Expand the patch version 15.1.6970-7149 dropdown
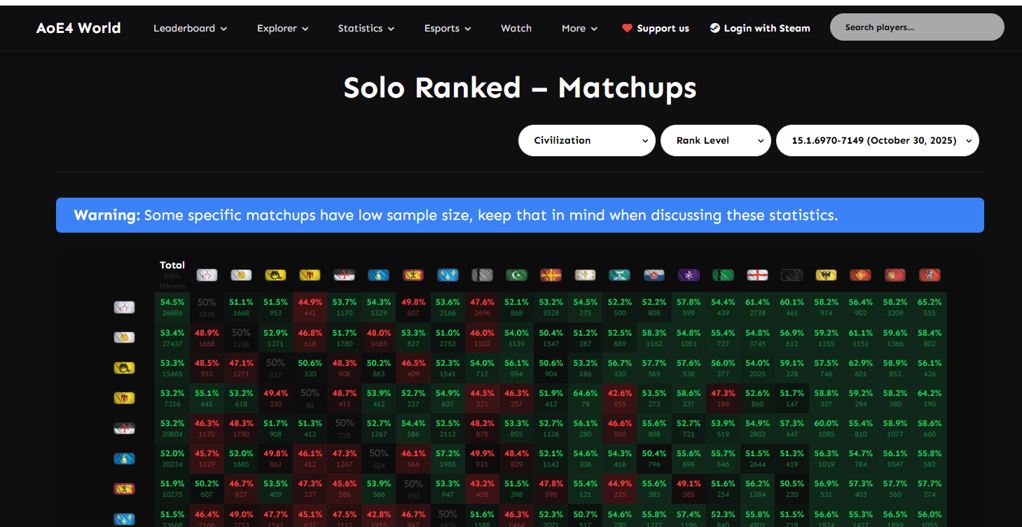This screenshot has height=527, width=1022. (x=877, y=140)
